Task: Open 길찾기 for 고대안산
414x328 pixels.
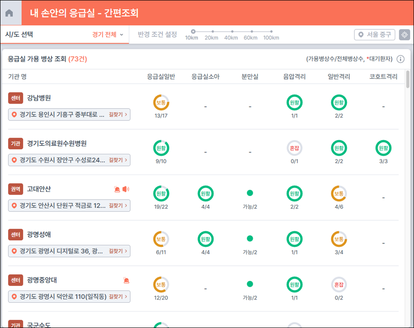Action: [x=118, y=206]
